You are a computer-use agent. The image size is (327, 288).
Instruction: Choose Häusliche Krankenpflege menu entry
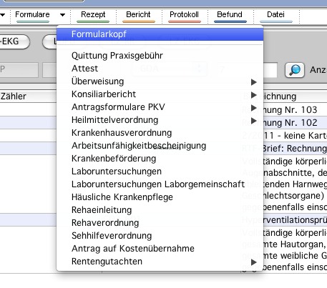[x=160, y=197]
